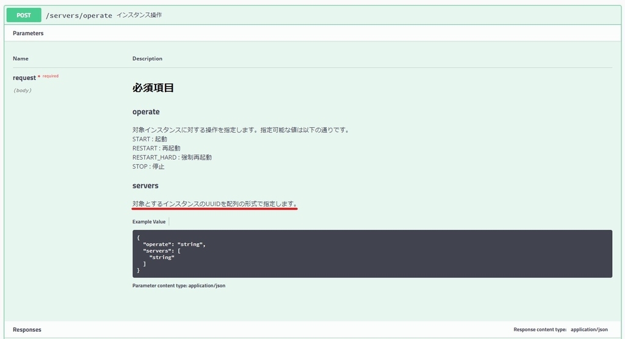The width and height of the screenshot is (625, 339).
Task: Click the Parameter content type label
Action: point(179,285)
